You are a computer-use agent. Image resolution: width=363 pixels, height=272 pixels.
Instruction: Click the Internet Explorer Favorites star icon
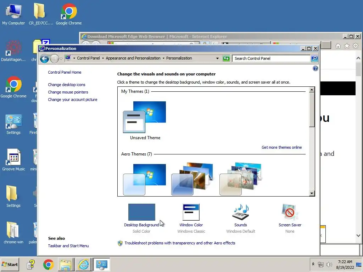point(347,46)
